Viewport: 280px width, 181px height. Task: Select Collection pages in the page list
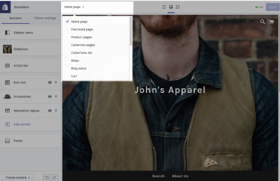(x=83, y=45)
